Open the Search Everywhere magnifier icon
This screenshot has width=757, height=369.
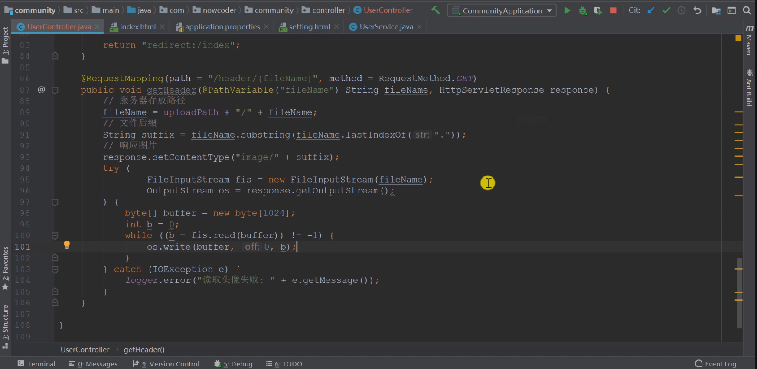(x=747, y=10)
